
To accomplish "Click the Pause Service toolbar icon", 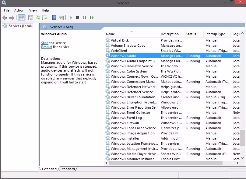I will pyautogui.click(x=85, y=18).
